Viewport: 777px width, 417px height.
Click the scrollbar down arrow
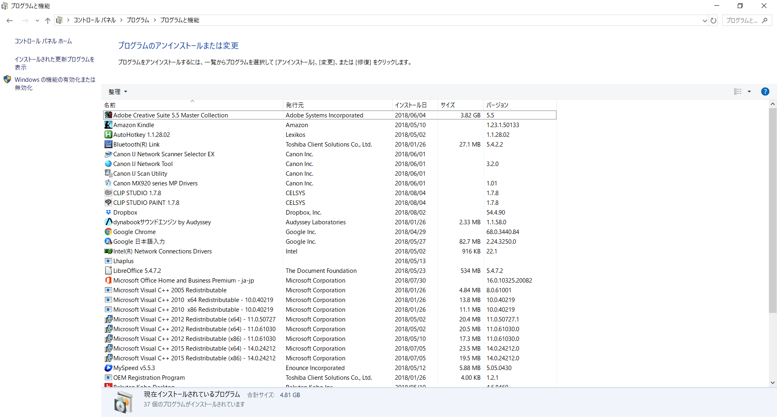click(x=773, y=383)
